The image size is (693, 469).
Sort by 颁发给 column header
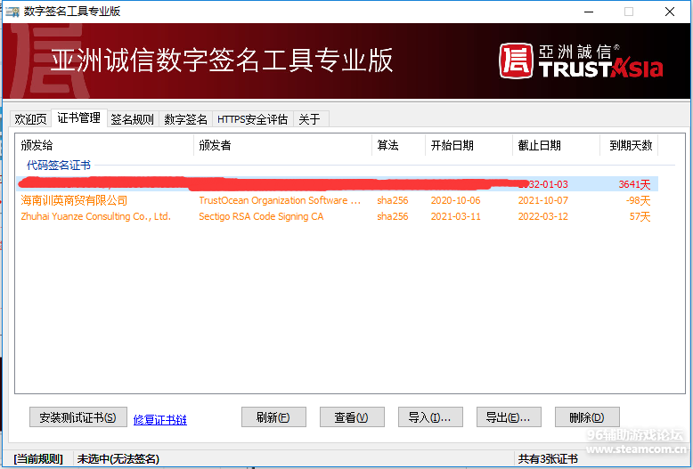tap(103, 145)
